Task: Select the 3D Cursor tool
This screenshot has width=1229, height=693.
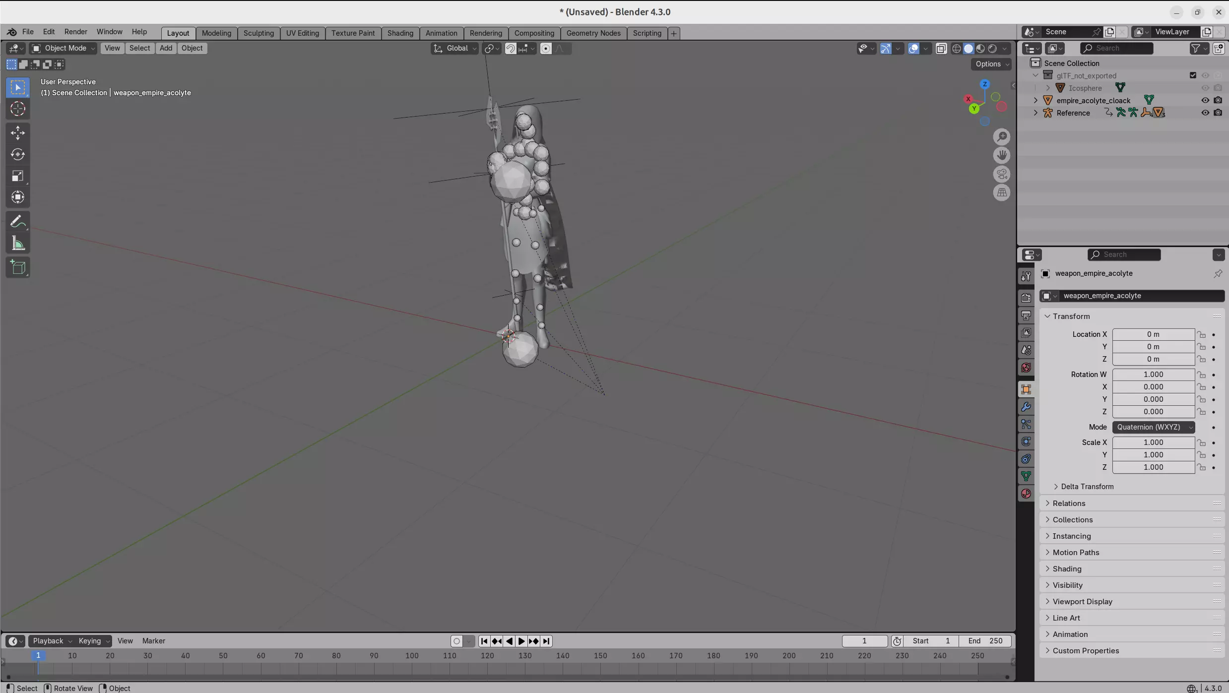Action: tap(18, 109)
